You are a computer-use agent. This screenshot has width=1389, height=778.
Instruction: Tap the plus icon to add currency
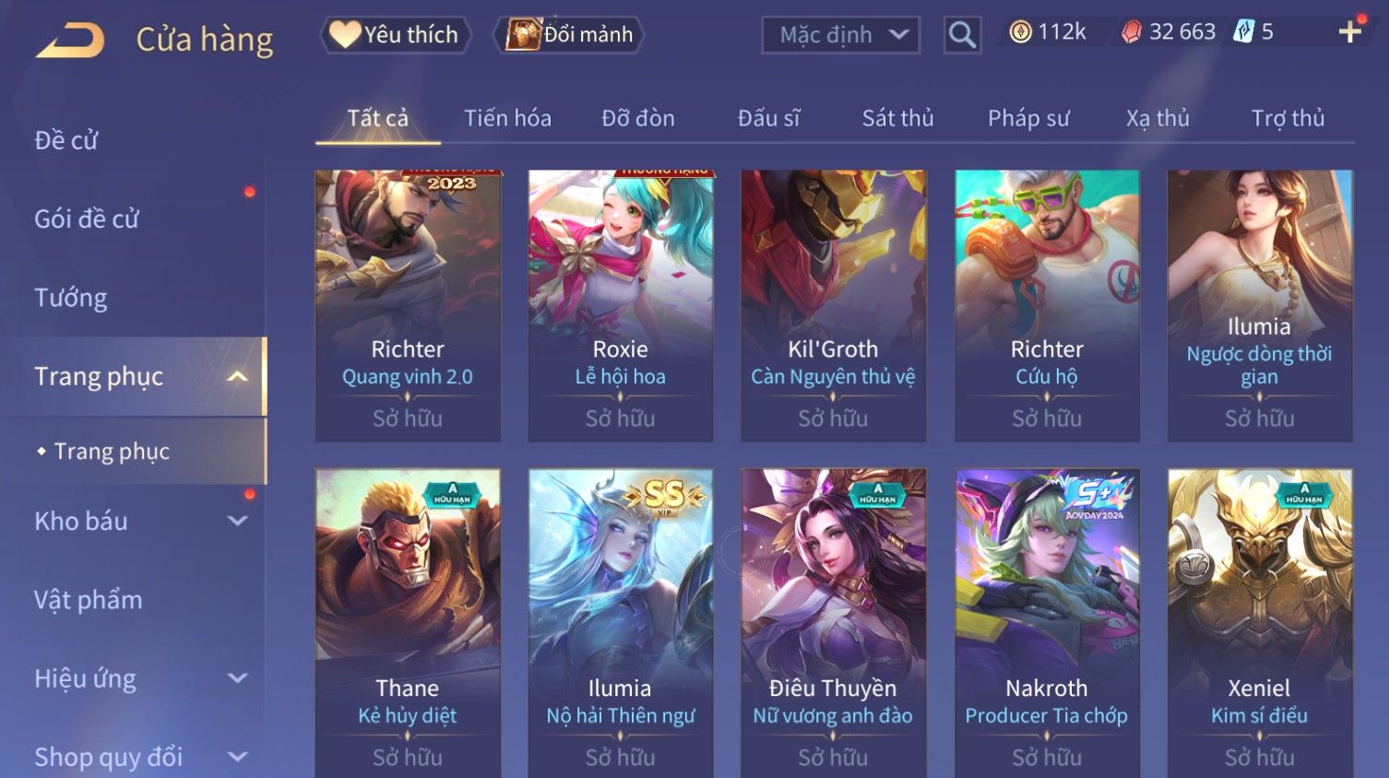pos(1350,32)
